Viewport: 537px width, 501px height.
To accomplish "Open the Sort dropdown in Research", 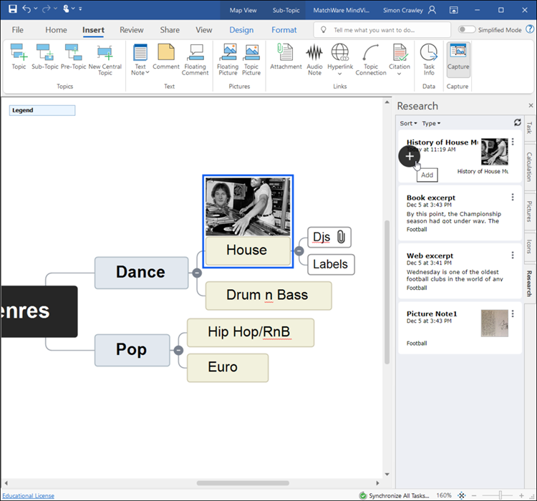I will (407, 123).
